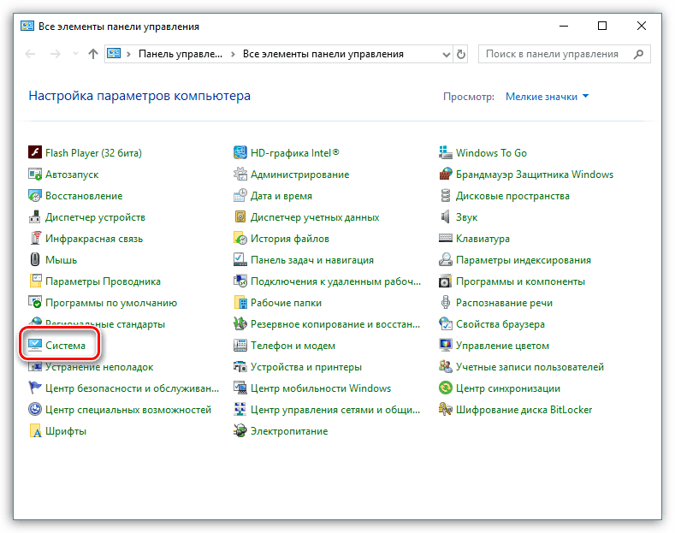Open the Шифрование диска BitLocker icon
Screen dimensions: 675x533
tap(446, 409)
